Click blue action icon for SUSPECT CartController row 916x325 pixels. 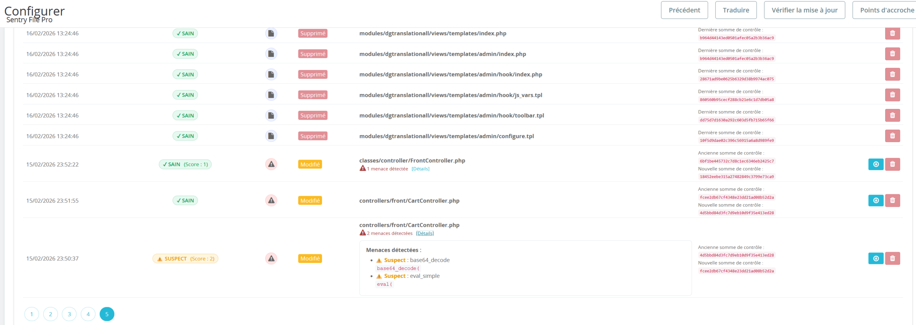point(876,259)
